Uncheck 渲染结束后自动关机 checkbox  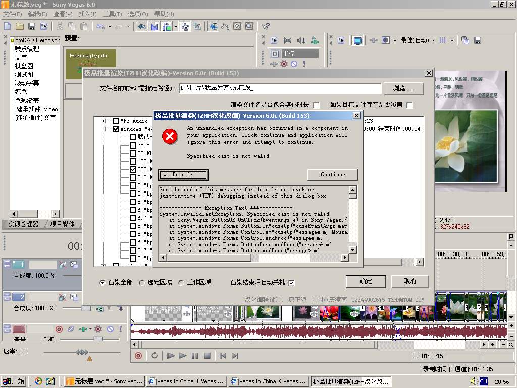291,283
